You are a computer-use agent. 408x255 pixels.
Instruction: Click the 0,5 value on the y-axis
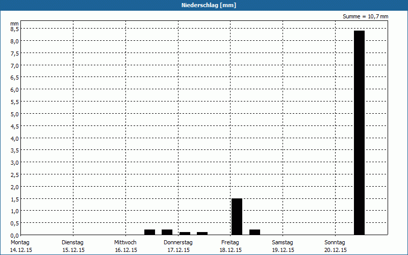(x=15, y=223)
